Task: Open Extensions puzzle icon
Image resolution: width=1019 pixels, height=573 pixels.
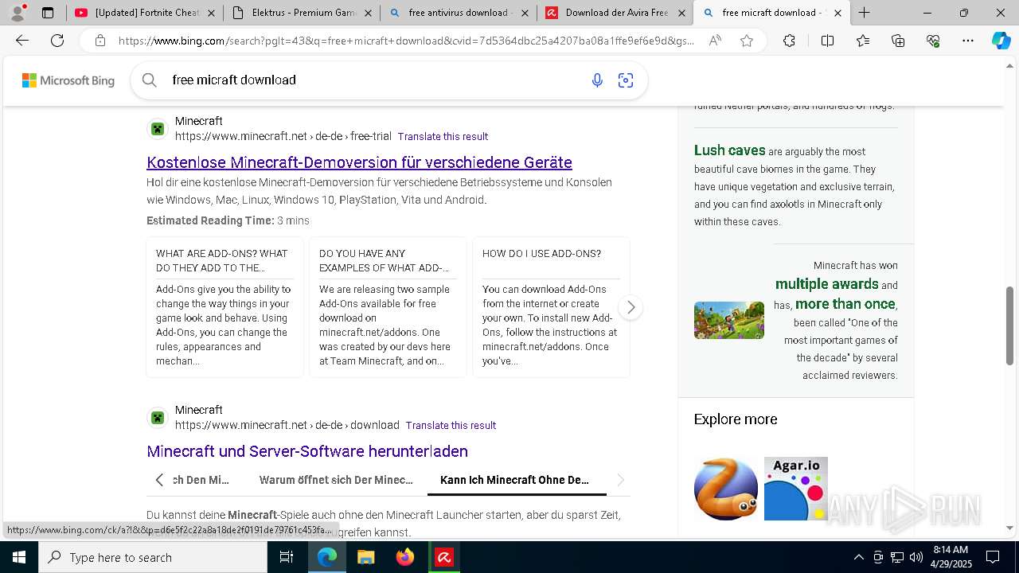Action: 789,41
